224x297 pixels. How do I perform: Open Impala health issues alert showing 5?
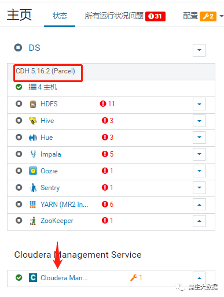pyautogui.click(x=108, y=154)
